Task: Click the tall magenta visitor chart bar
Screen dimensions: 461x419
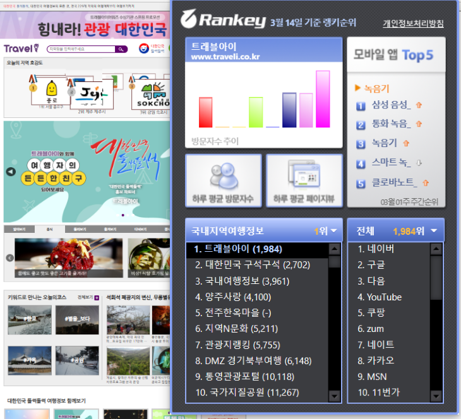Action: (x=323, y=99)
